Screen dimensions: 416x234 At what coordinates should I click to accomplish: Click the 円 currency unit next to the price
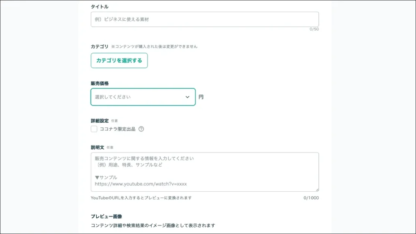point(201,97)
